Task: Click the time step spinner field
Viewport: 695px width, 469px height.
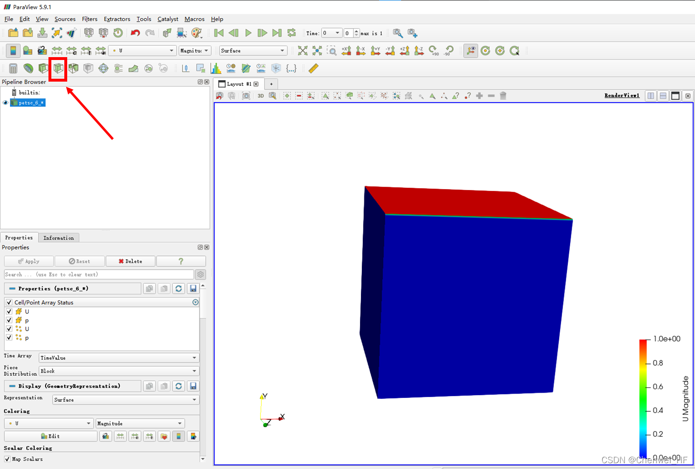Action: tap(351, 33)
